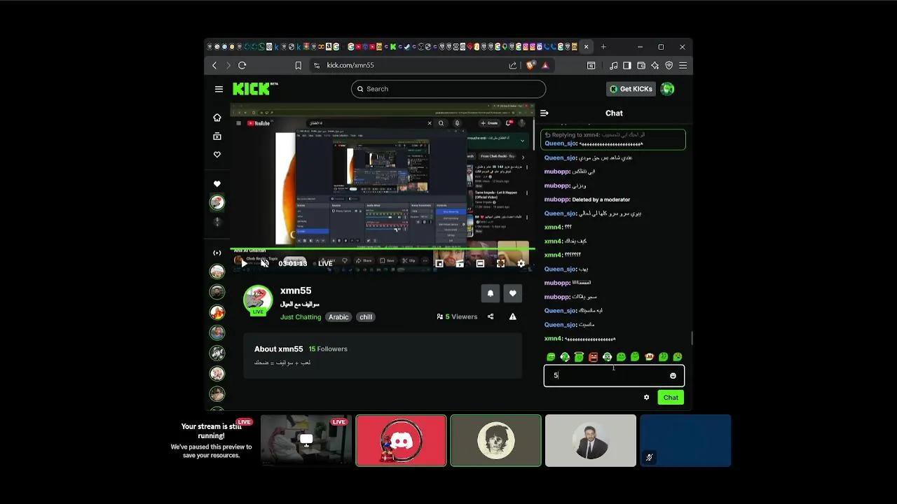897x504 pixels.
Task: Expand recommended channels with broadcast icon
Action: click(217, 253)
